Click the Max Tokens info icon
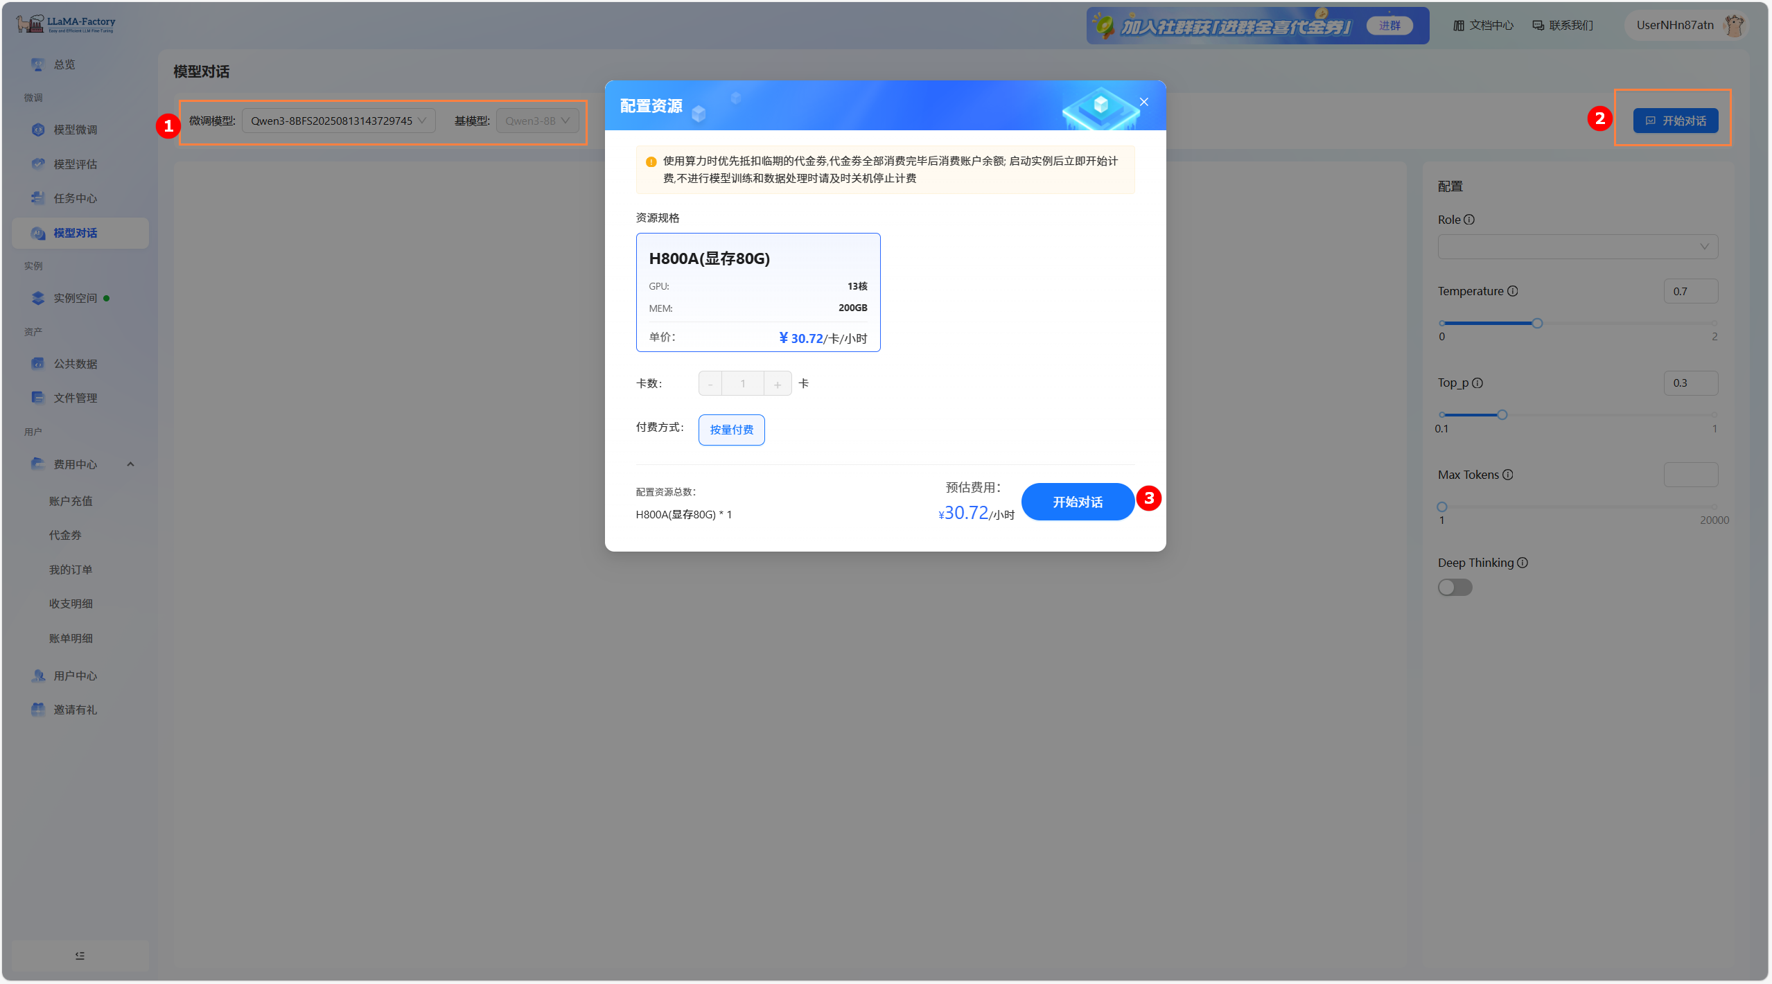1772x984 pixels. pyautogui.click(x=1508, y=475)
